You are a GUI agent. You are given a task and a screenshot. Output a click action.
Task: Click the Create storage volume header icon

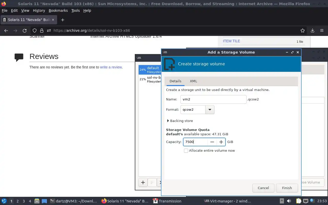click(169, 64)
